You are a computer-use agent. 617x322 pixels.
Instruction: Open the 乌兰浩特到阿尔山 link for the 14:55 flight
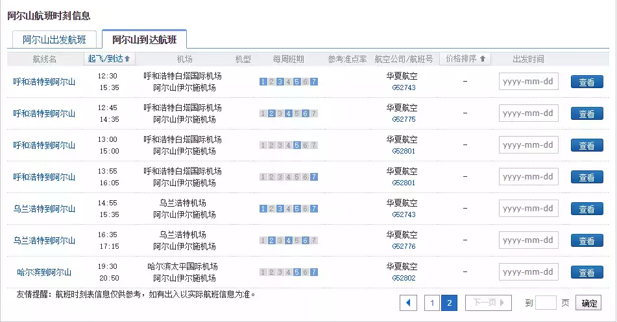[x=44, y=209]
